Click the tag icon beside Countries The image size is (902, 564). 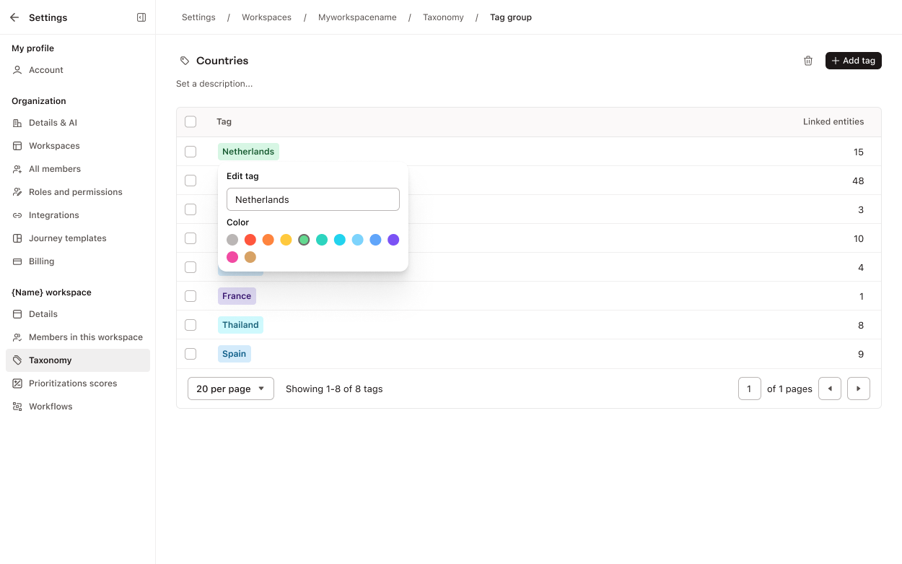pyautogui.click(x=185, y=61)
